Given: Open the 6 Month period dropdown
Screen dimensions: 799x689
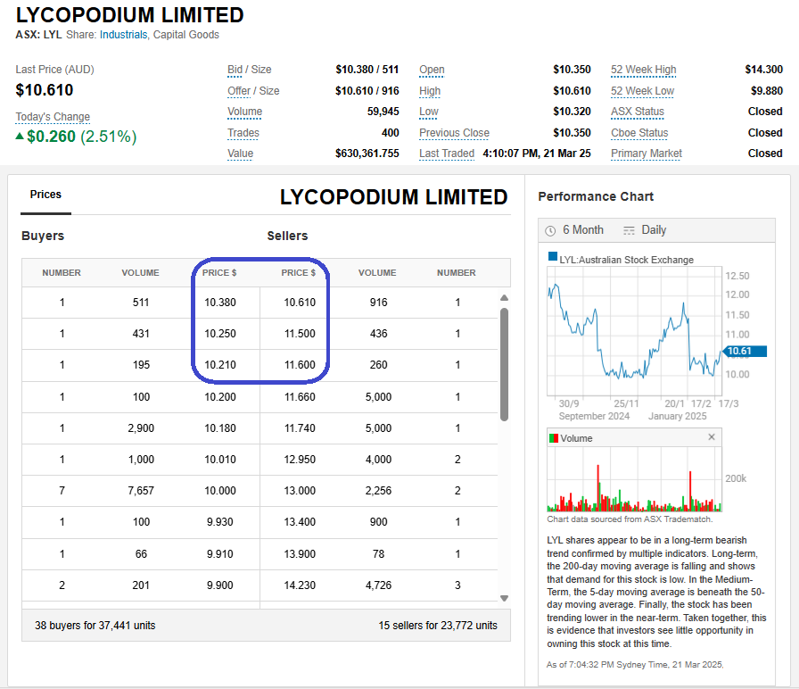Looking at the screenshot, I should (583, 230).
